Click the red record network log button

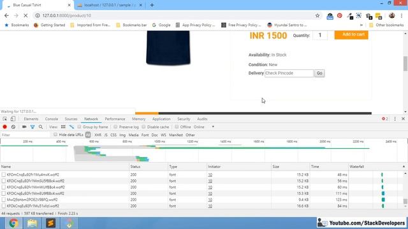[x=4, y=127]
